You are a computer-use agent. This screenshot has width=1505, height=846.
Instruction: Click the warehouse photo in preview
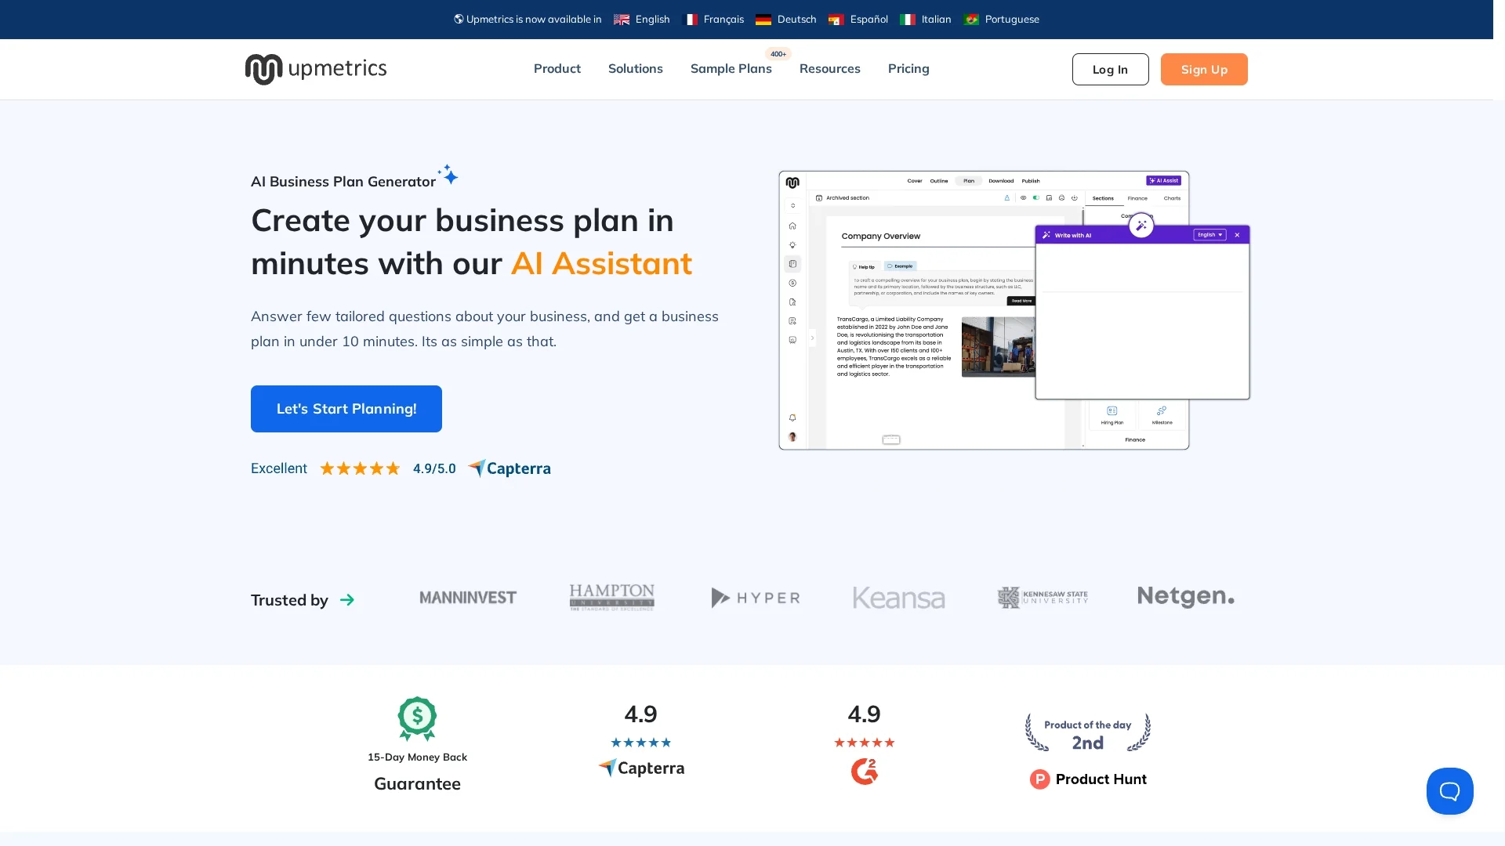pyautogui.click(x=998, y=347)
